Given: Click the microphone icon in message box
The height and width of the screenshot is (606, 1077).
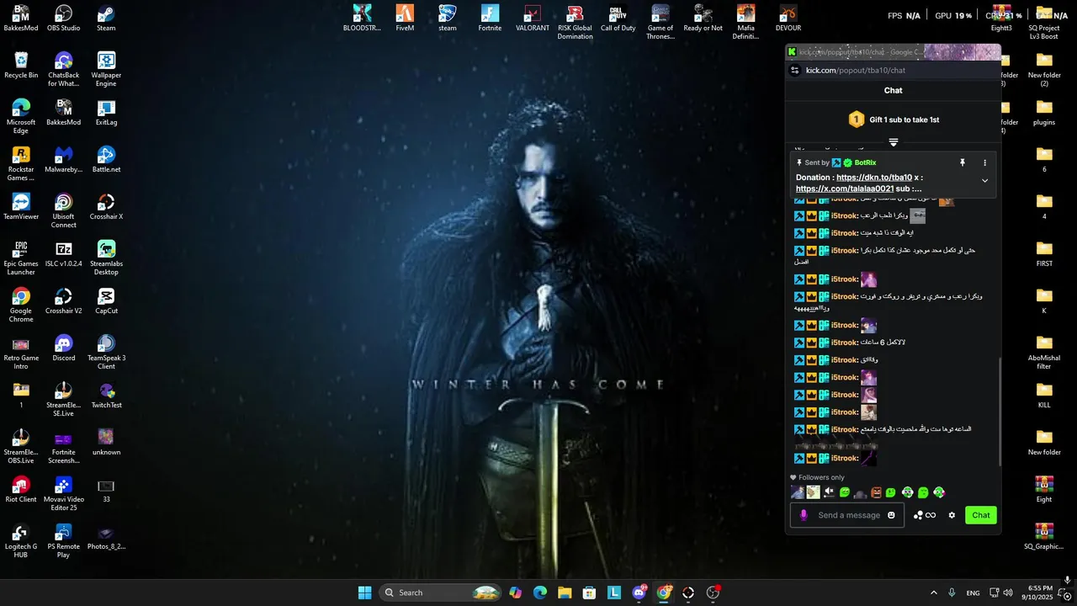Looking at the screenshot, I should pyautogui.click(x=804, y=515).
